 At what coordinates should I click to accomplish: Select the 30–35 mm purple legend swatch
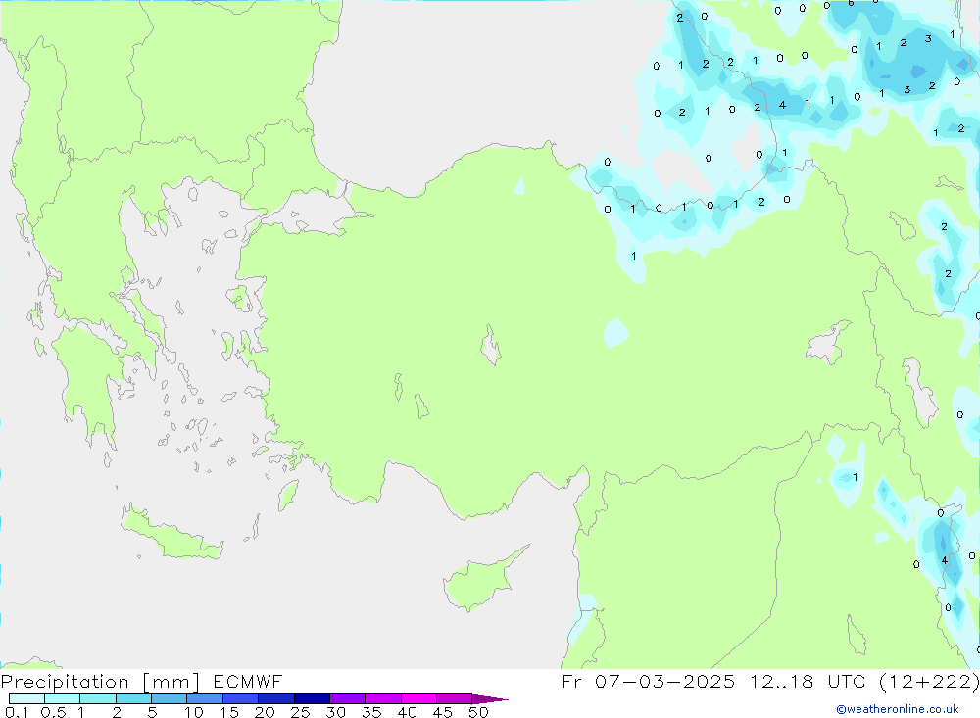click(348, 698)
